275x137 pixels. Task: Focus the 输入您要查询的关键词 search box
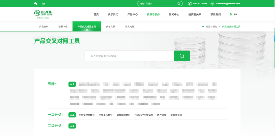coord(129,56)
